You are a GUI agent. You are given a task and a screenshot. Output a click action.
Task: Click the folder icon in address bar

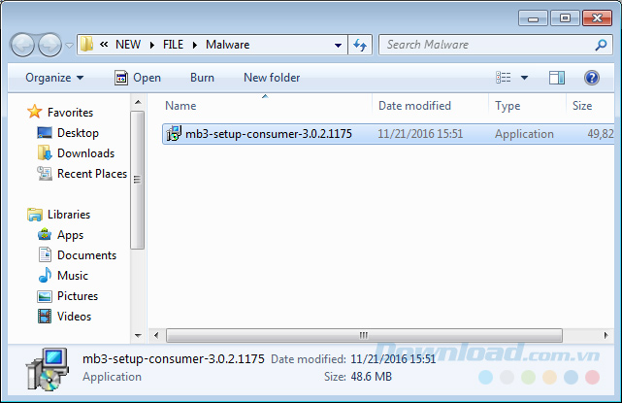86,45
